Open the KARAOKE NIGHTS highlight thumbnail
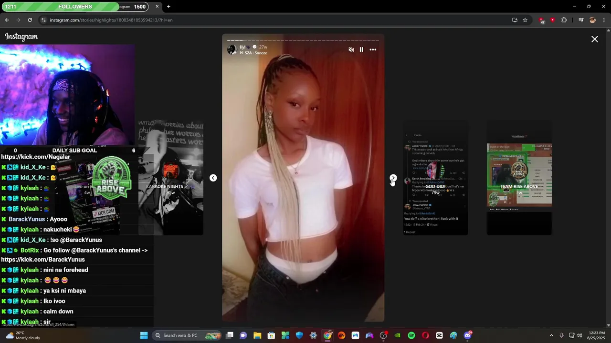The width and height of the screenshot is (611, 343). click(171, 178)
